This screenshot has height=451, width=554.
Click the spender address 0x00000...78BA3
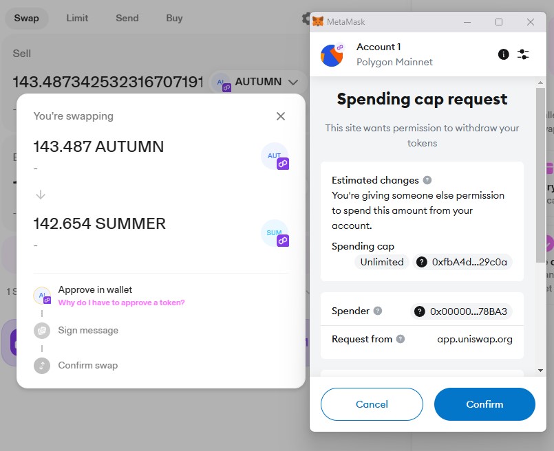(461, 311)
